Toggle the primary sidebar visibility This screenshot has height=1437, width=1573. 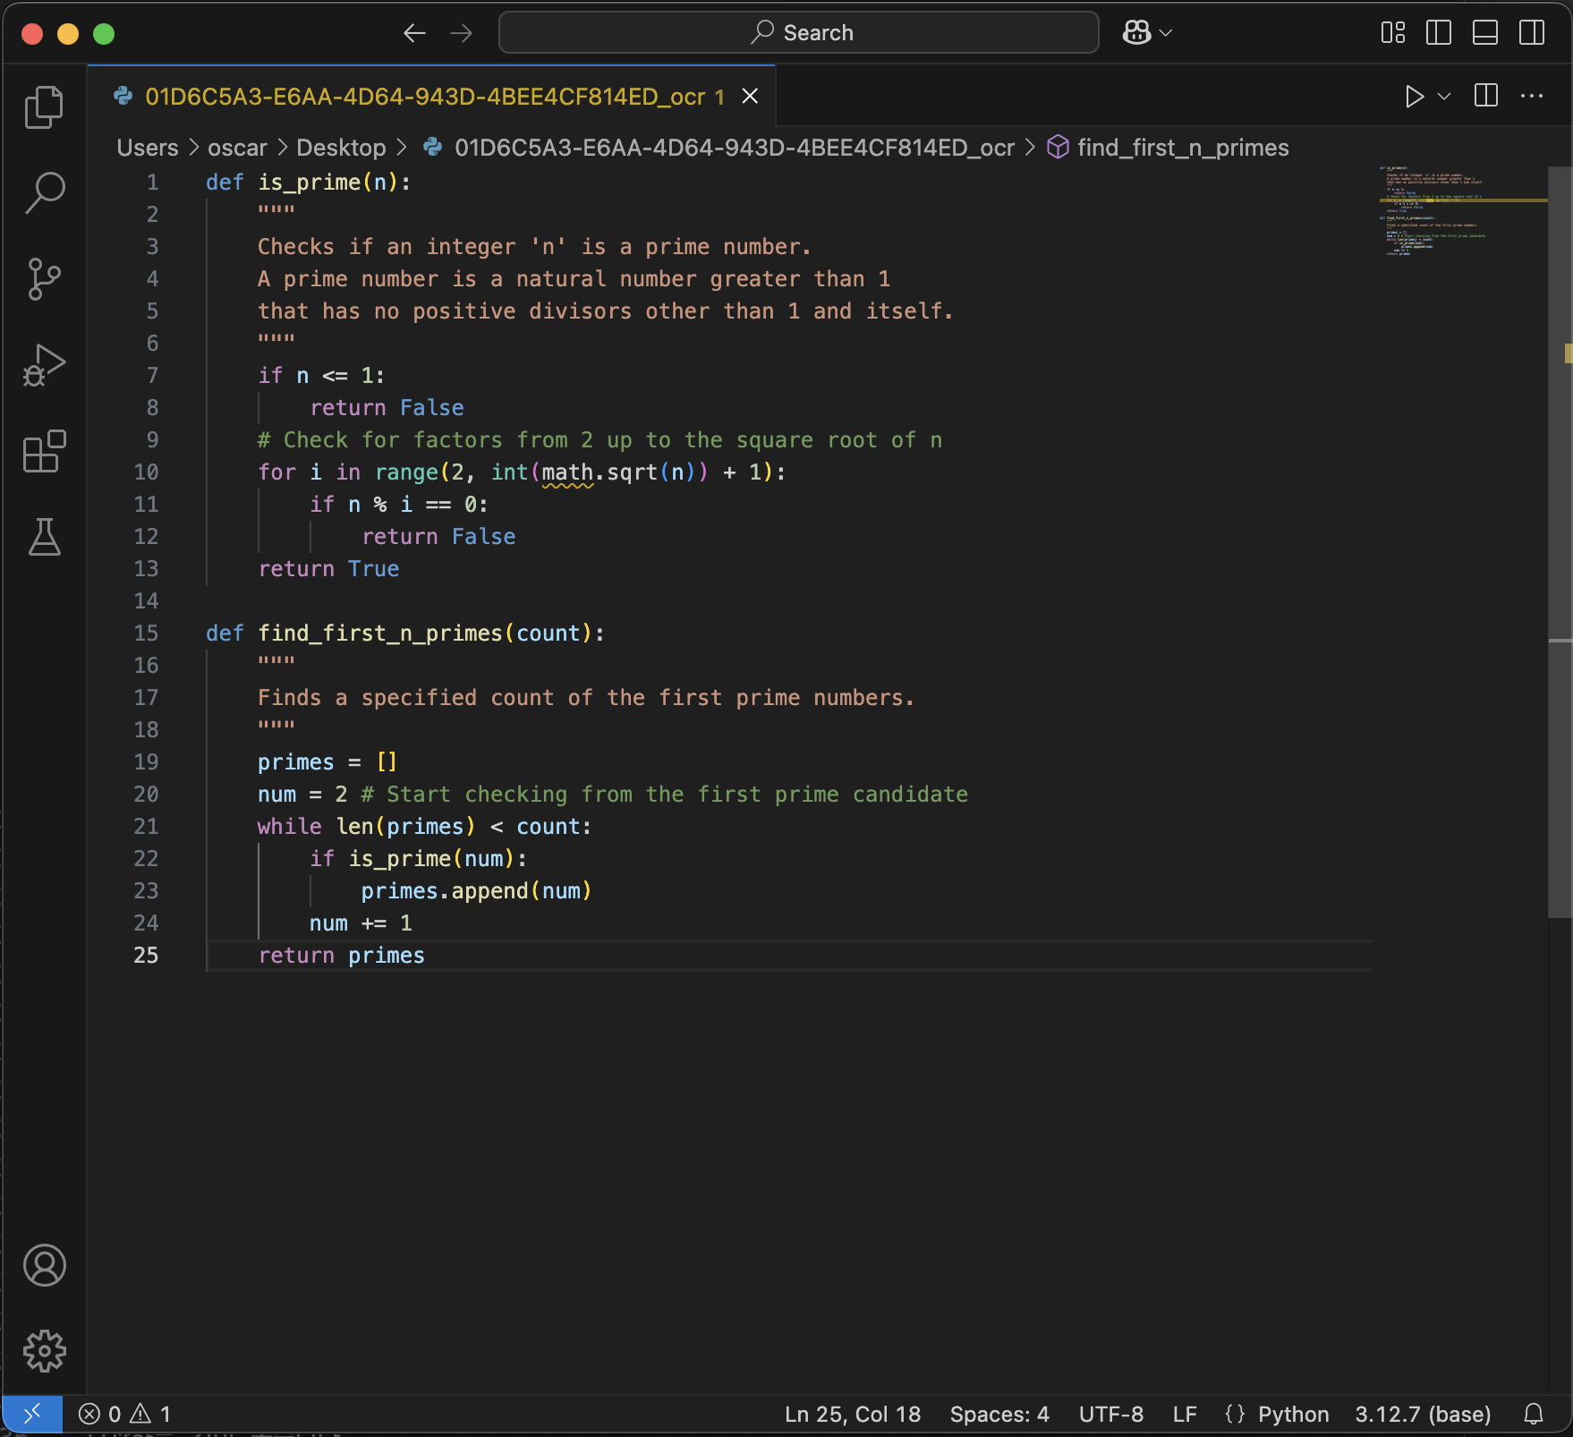coord(1441,32)
